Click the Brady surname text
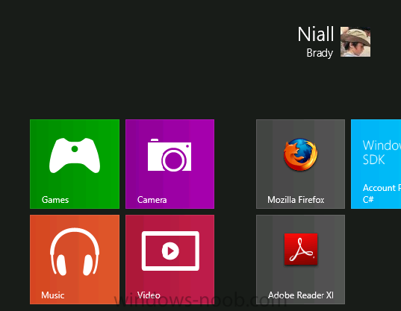 [x=320, y=53]
